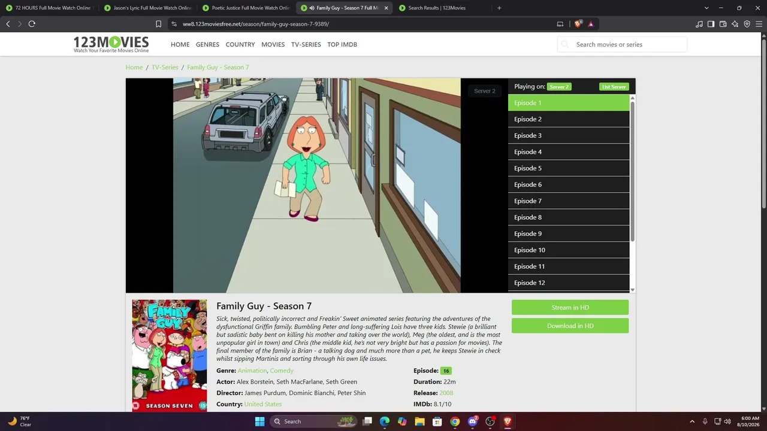The height and width of the screenshot is (431, 767).
Task: Select Episode 11 in the episode list
Action: coord(569,266)
